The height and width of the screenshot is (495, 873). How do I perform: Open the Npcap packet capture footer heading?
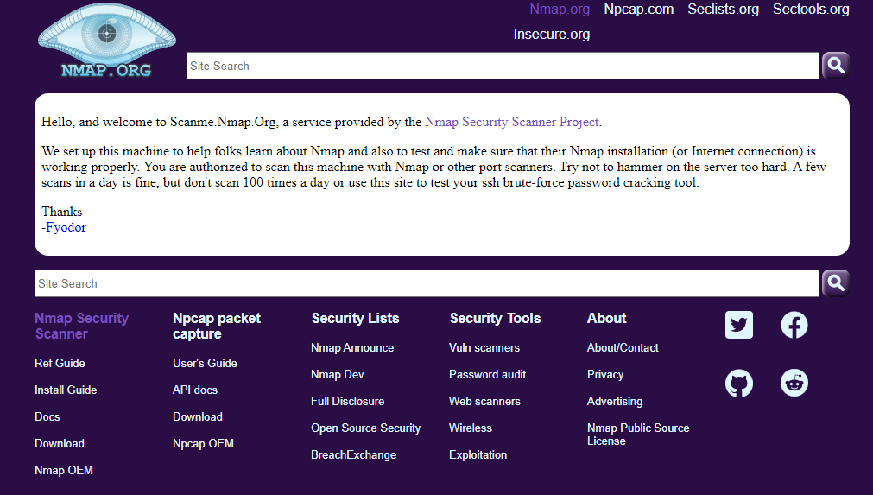(x=217, y=326)
